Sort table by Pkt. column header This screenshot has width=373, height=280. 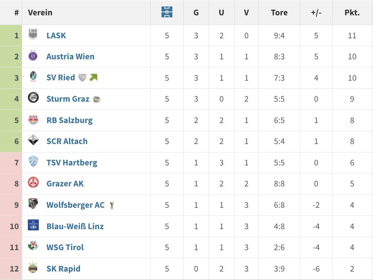point(352,13)
